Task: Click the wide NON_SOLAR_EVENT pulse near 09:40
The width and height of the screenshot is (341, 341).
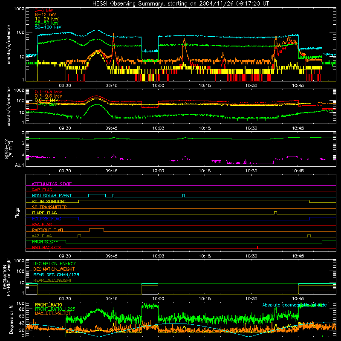Action: coord(97,195)
